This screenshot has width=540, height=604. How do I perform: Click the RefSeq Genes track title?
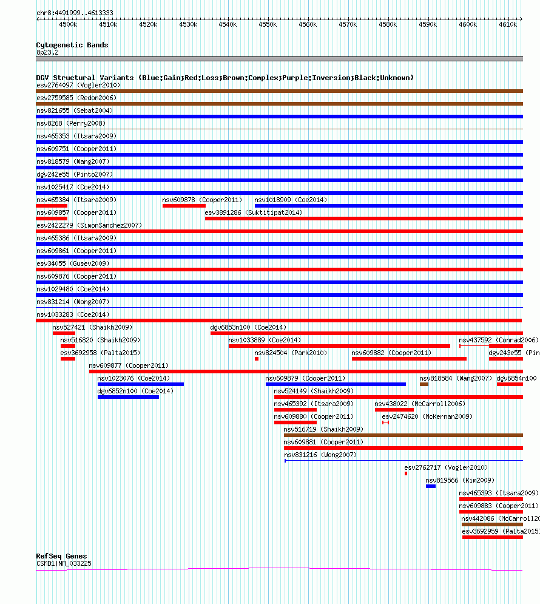point(61,556)
